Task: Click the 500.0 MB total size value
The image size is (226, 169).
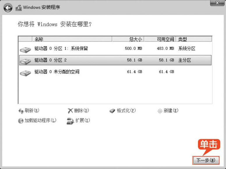Action: click(134, 48)
